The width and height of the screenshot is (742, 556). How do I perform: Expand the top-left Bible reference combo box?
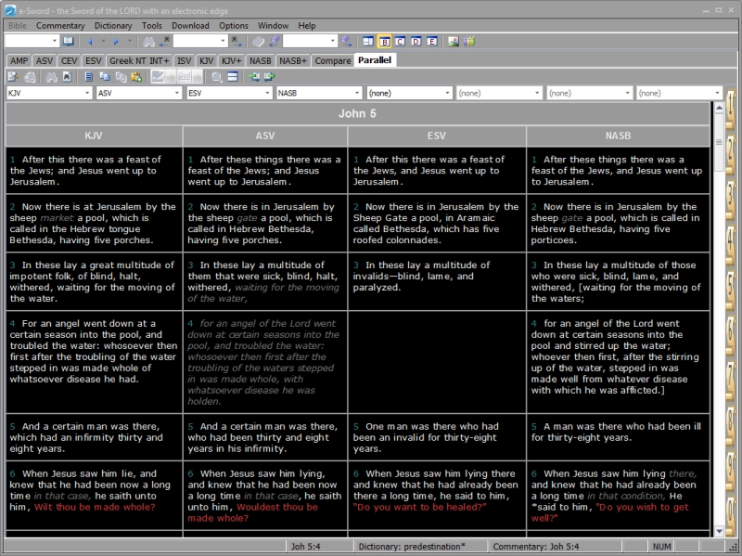tap(55, 41)
